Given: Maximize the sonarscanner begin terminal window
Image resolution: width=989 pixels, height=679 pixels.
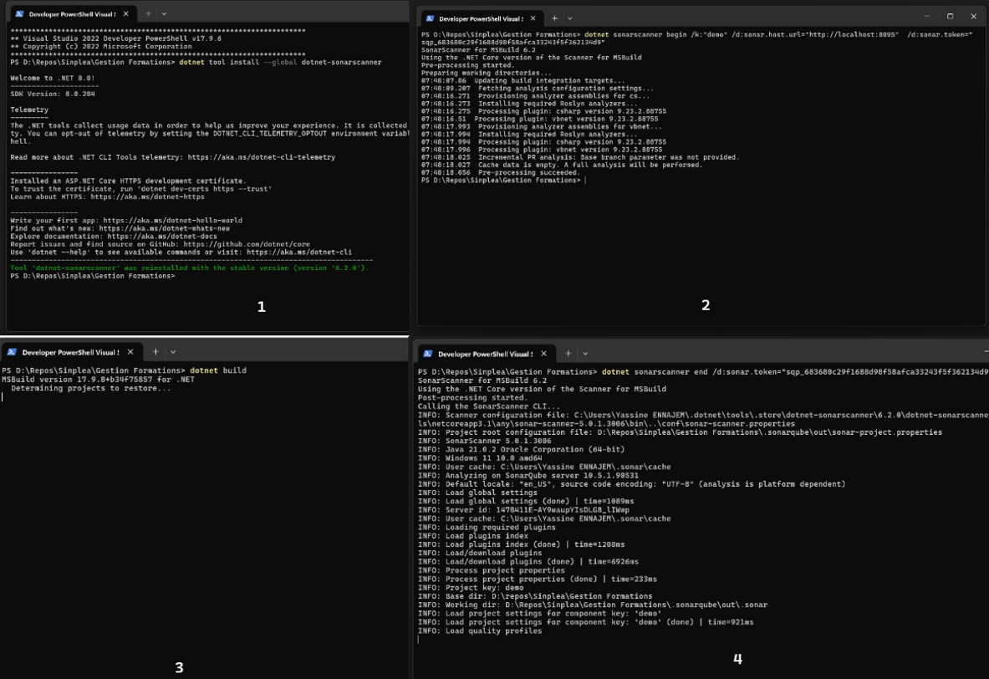Looking at the screenshot, I should pyautogui.click(x=950, y=17).
